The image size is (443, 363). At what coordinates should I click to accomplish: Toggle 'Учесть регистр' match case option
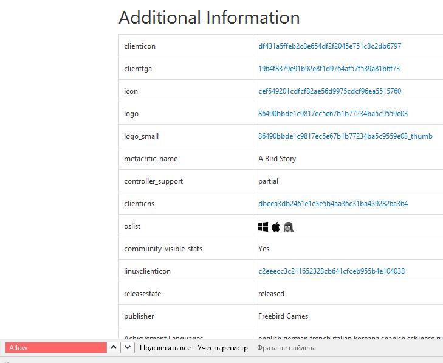pos(222,348)
